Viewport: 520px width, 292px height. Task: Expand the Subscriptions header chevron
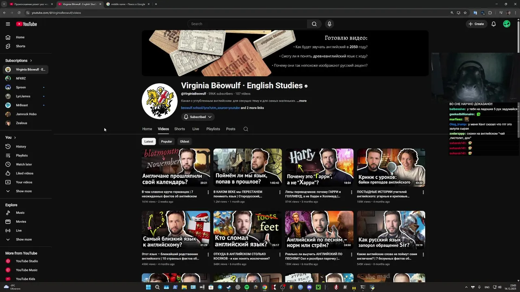[31, 60]
